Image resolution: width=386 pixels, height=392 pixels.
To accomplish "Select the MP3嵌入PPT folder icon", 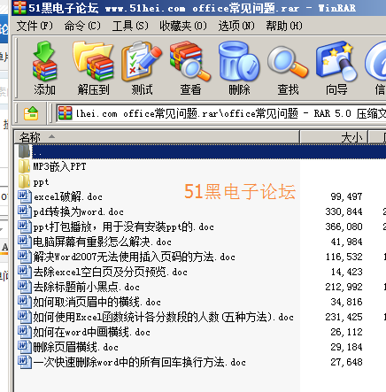I will [x=24, y=166].
